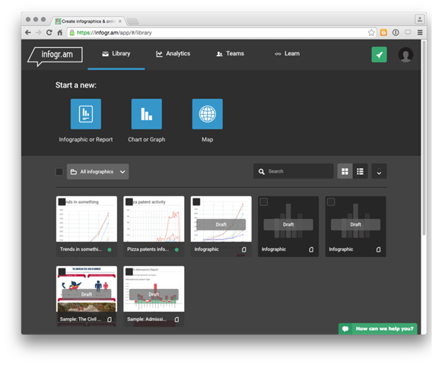Open the Teams tab

(x=230, y=54)
